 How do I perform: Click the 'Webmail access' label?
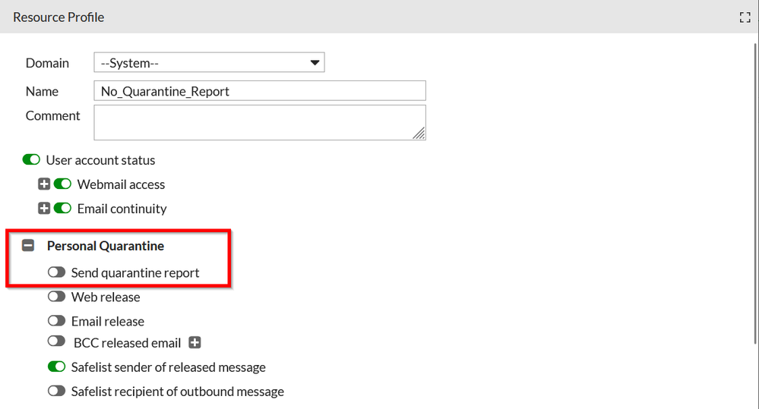[121, 184]
